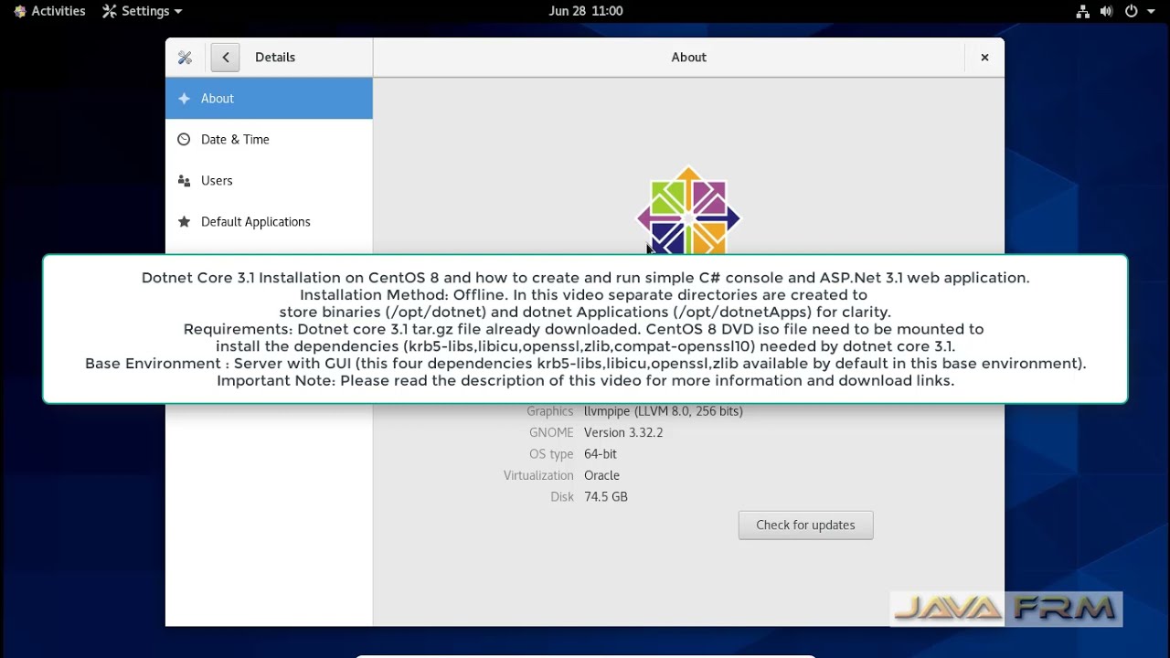This screenshot has height=658, width=1170.
Task: Open the Settings app menu
Action: point(142,11)
